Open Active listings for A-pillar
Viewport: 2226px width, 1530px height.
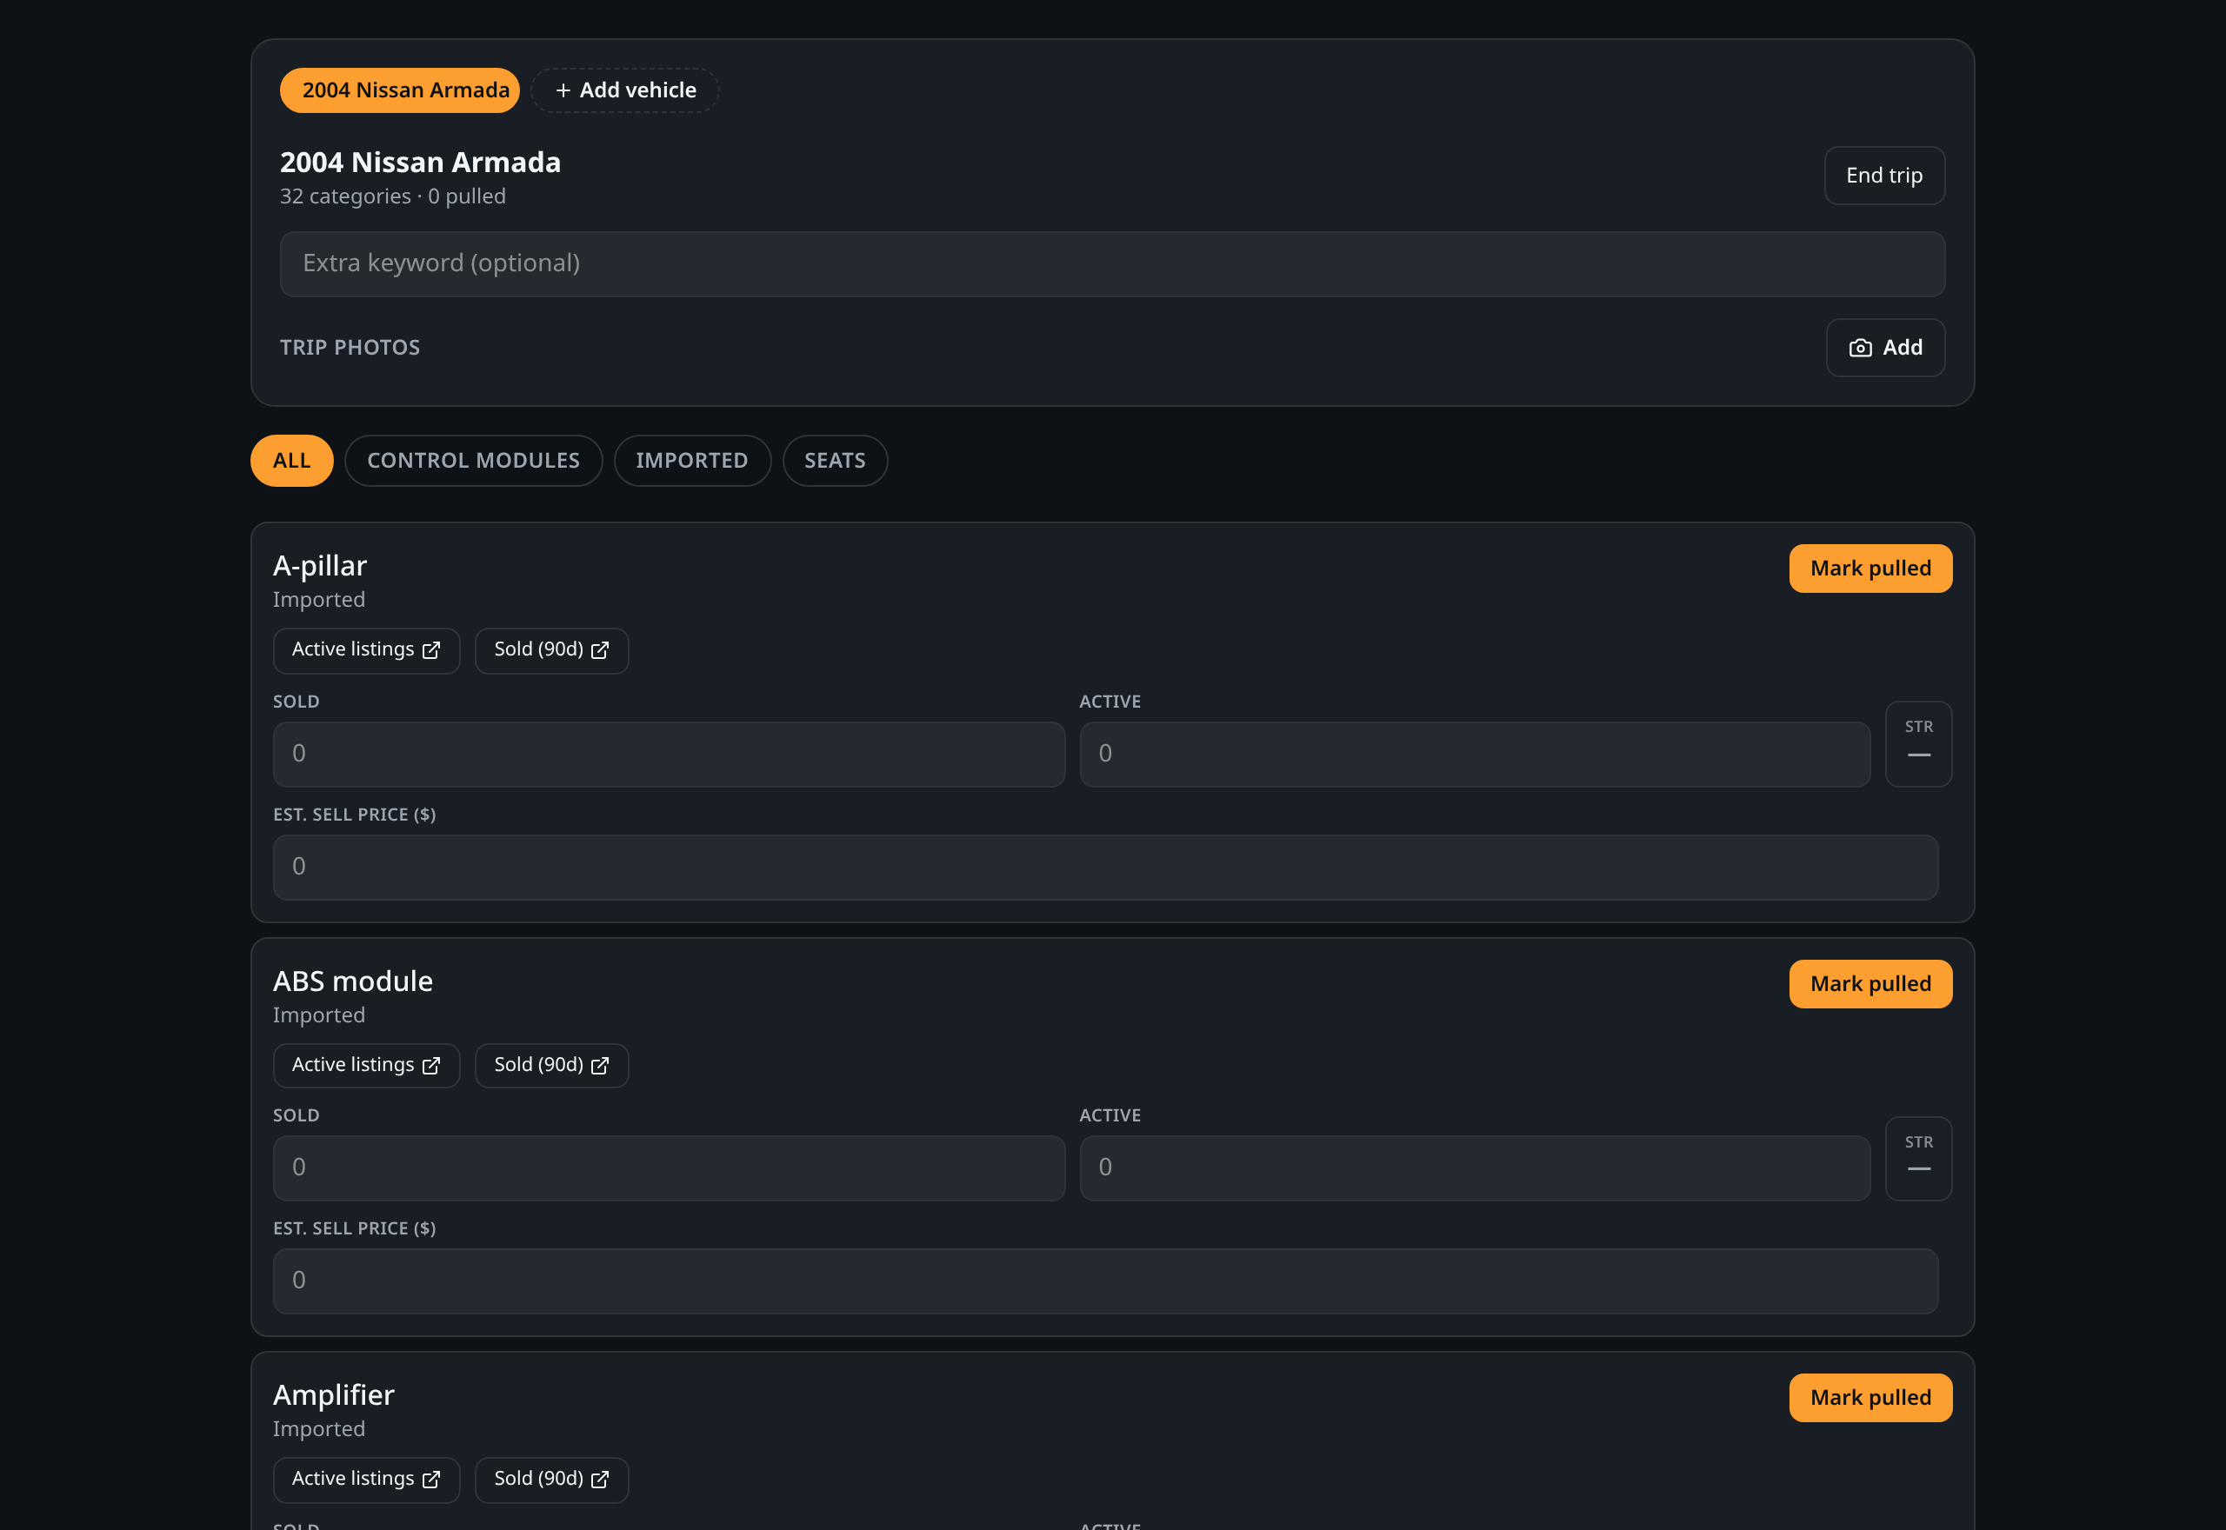pos(366,650)
